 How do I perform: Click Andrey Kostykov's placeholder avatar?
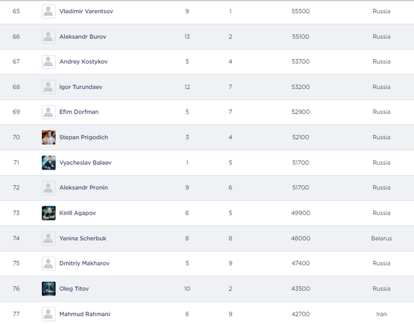pyautogui.click(x=48, y=61)
